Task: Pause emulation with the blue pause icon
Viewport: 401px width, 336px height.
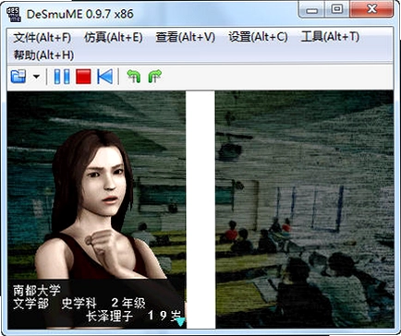Action: click(62, 77)
